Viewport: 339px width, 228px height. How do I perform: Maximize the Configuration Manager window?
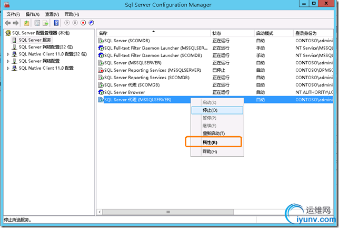pyautogui.click(x=314, y=4)
